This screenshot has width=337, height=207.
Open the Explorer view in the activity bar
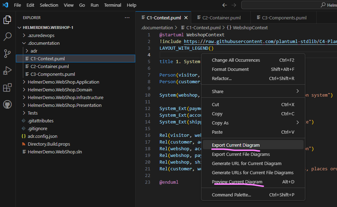(7, 20)
